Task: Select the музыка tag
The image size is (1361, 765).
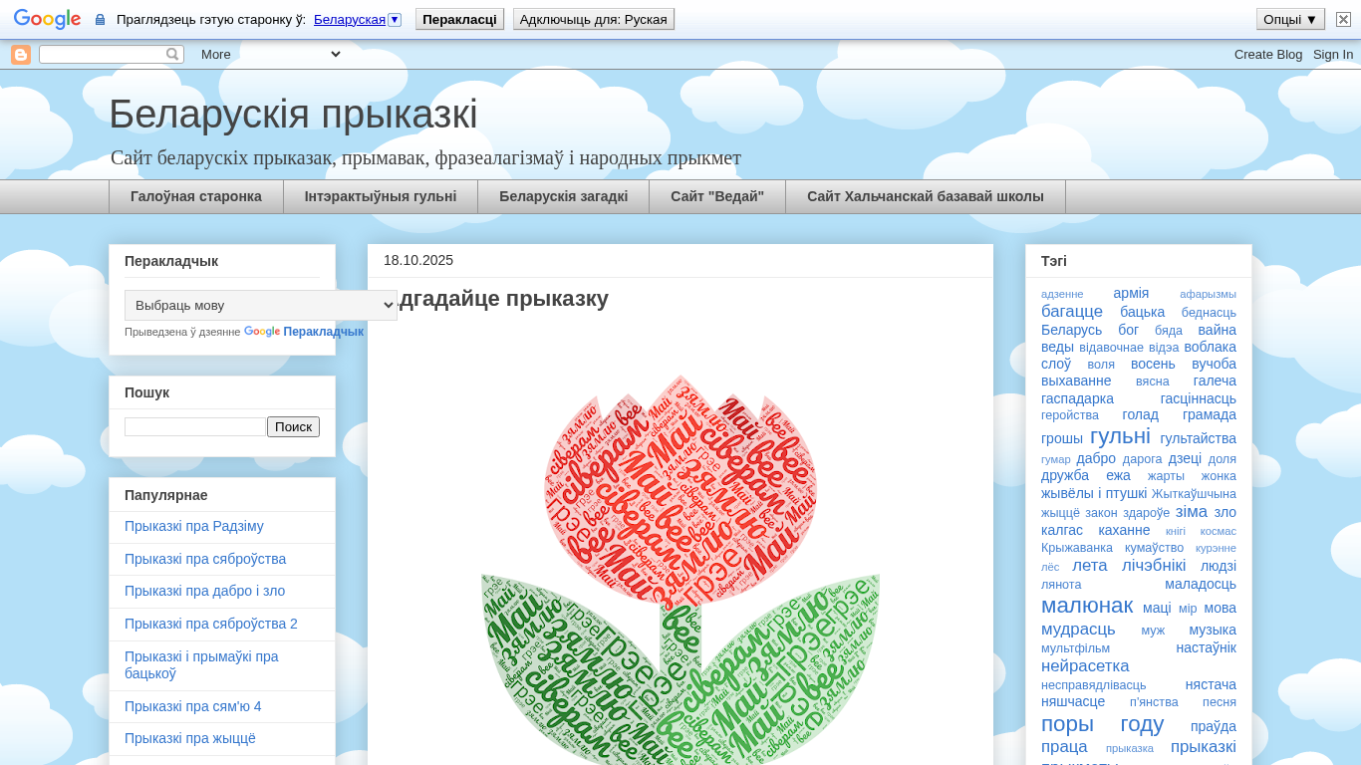Action: point(1213,630)
